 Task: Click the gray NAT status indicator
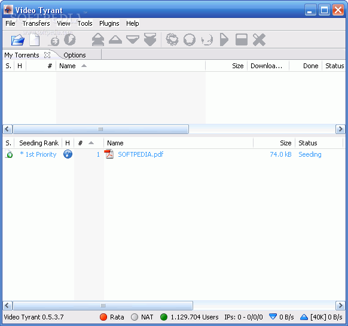point(135,317)
